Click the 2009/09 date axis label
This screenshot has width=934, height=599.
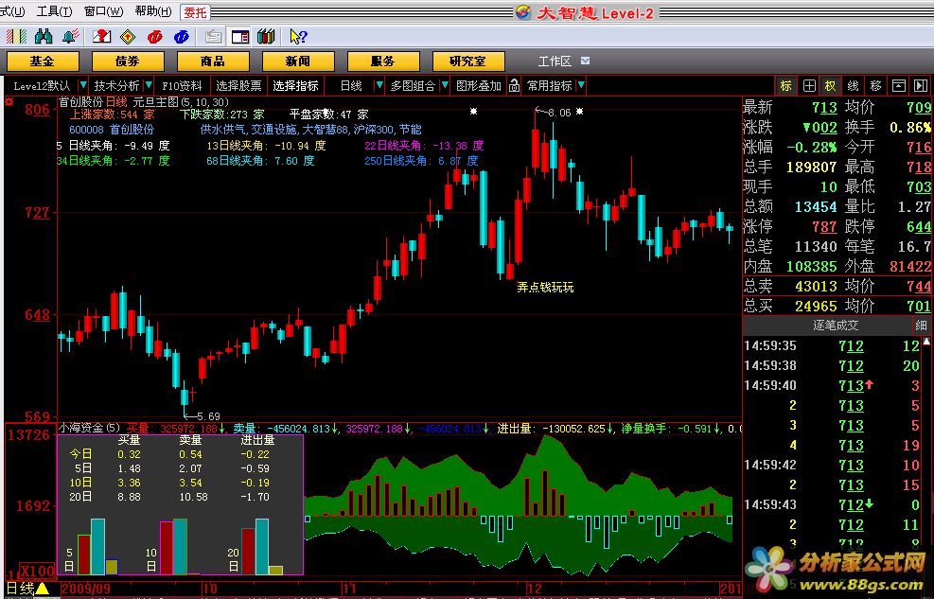tap(86, 589)
